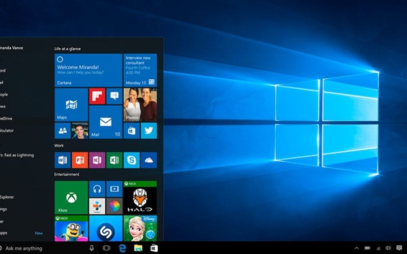
Task: Launch Microsoft Edge from the taskbar
Action: click(122, 248)
